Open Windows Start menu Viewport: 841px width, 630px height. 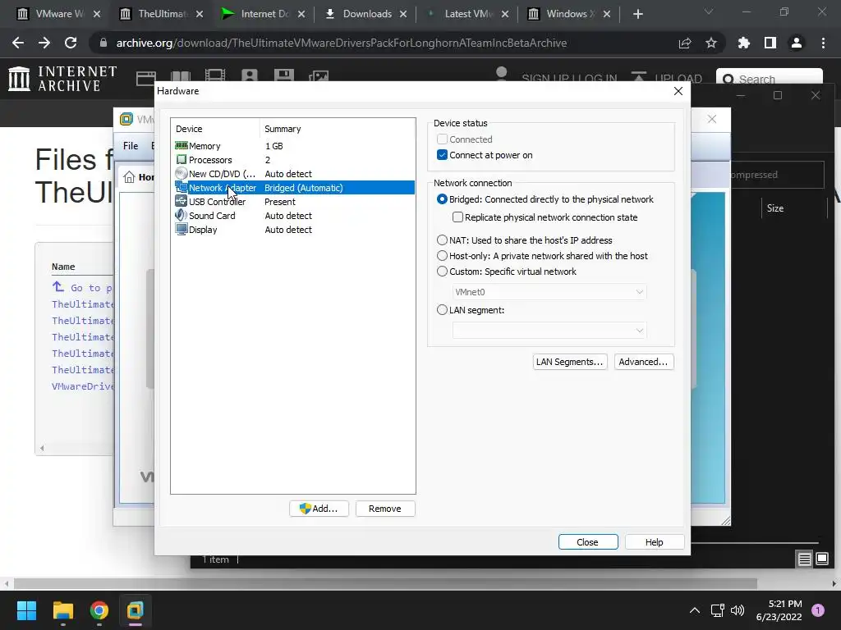point(26,610)
